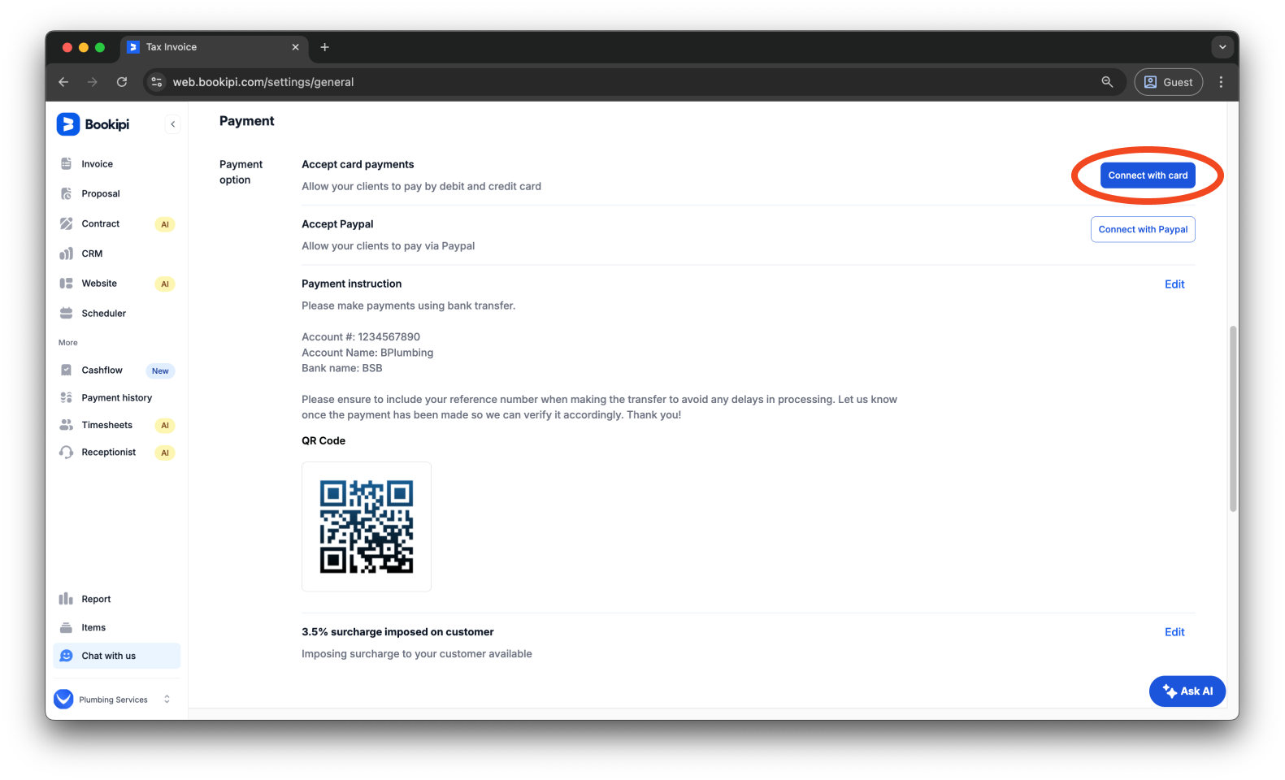The width and height of the screenshot is (1285, 780).
Task: Select the Tax Invoice browser tab
Action: click(x=215, y=47)
